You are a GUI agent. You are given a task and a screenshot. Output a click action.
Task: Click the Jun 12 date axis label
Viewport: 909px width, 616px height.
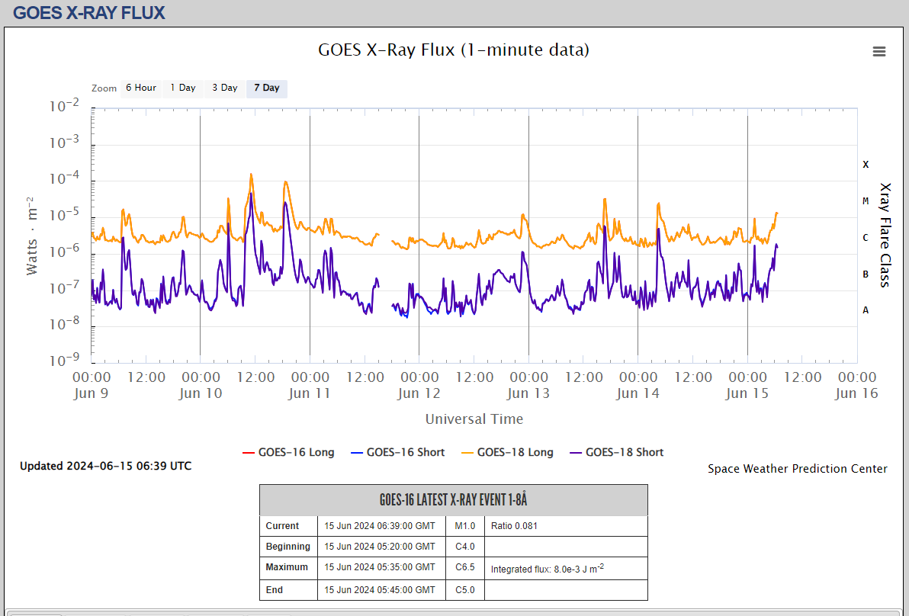click(419, 393)
